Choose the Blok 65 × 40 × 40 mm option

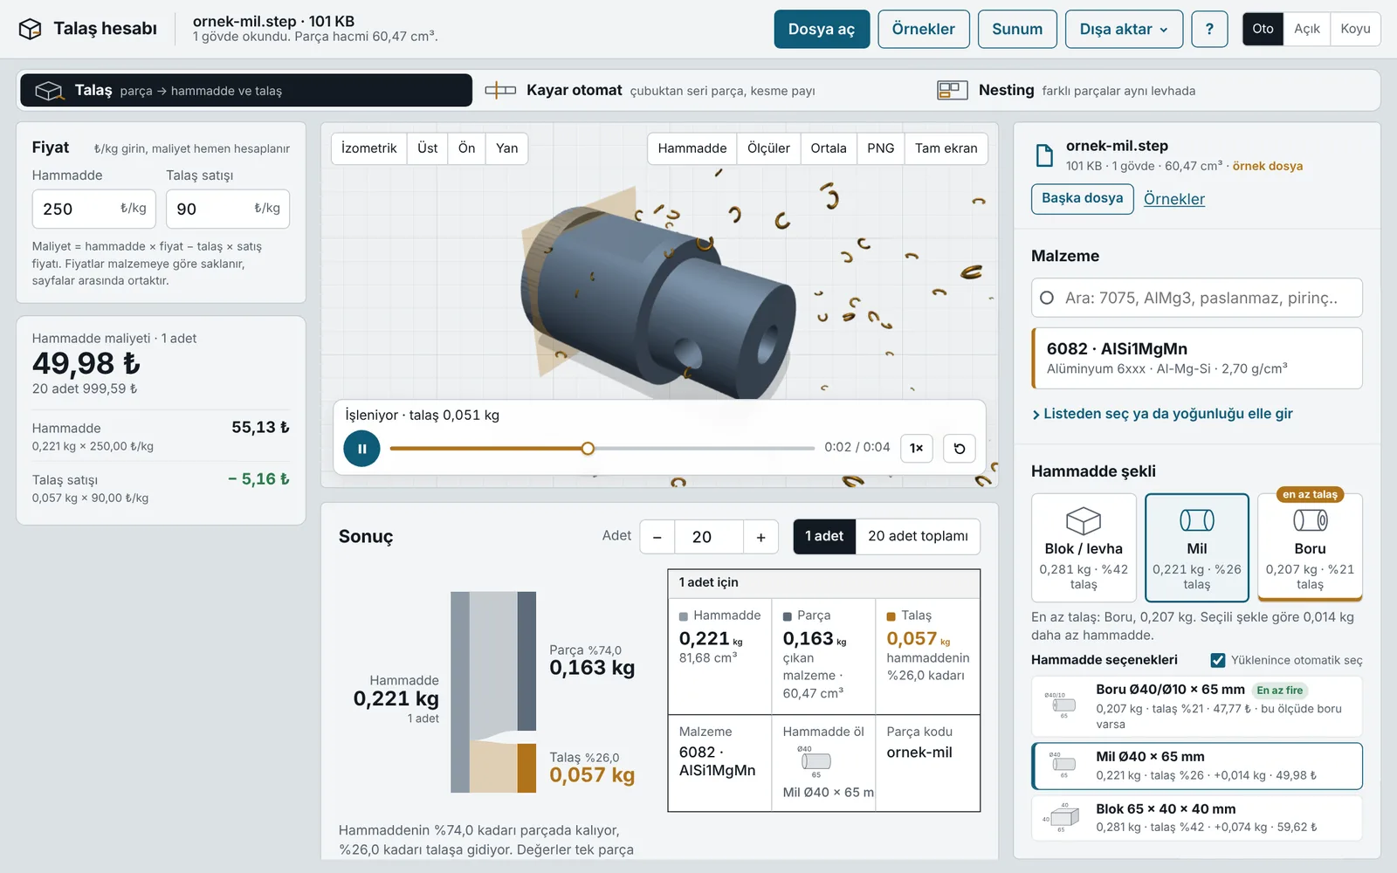(1197, 818)
